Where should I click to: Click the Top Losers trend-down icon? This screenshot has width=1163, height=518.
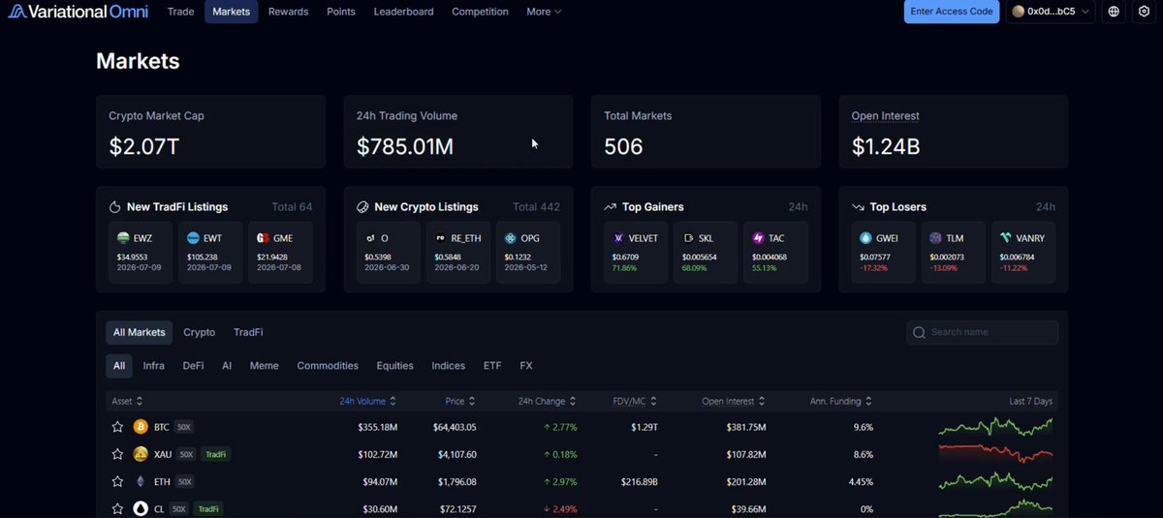(x=858, y=207)
